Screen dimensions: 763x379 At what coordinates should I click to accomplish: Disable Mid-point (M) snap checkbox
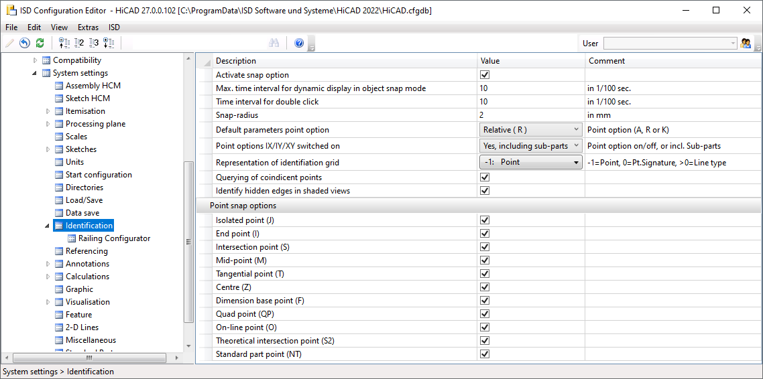(485, 260)
